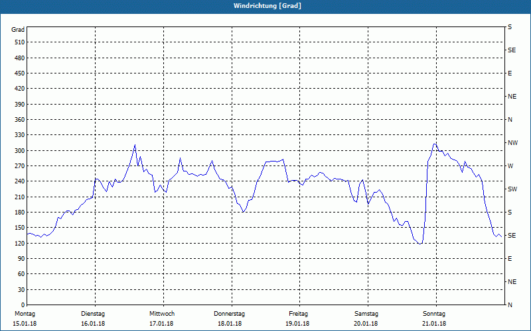
Task: Click the 17.01.18 date label
Action: pos(161,324)
